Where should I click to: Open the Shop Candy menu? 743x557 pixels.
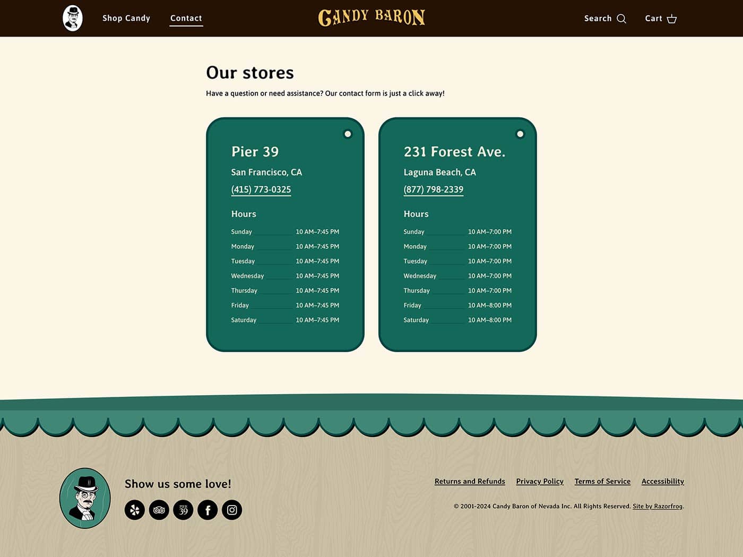(x=126, y=18)
